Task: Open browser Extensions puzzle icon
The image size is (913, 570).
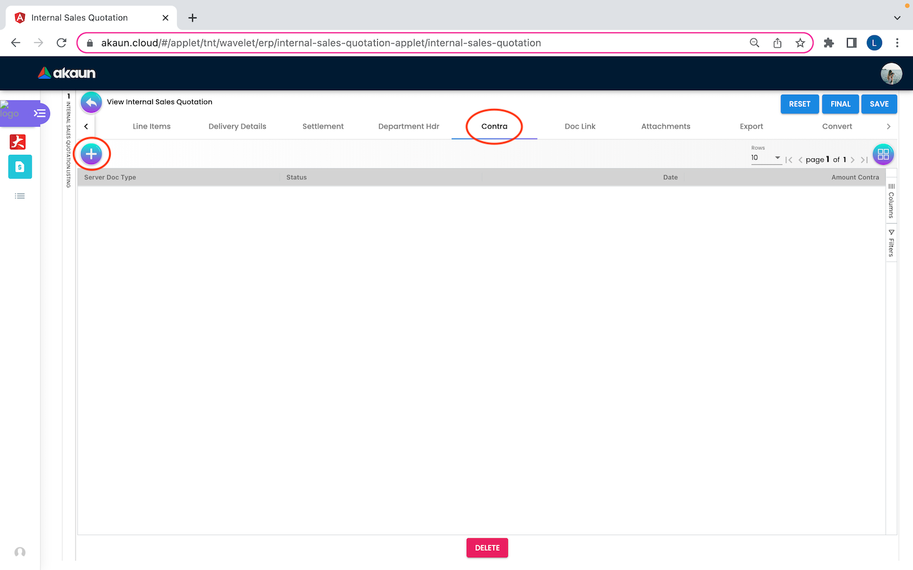Action: (829, 43)
